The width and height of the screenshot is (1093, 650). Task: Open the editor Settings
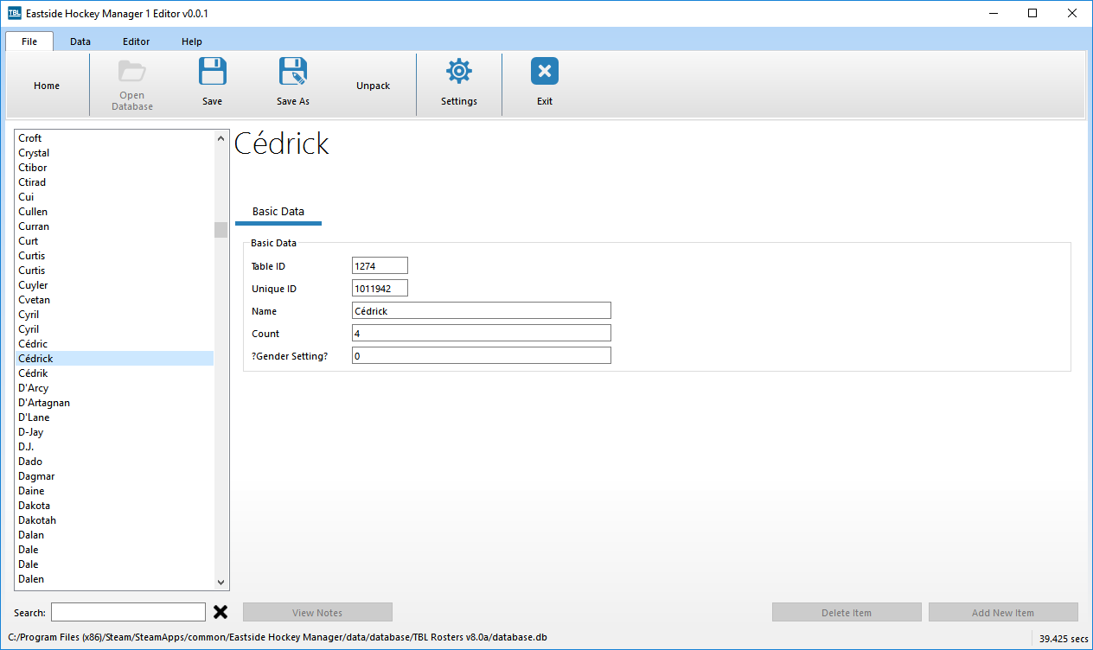tap(458, 80)
